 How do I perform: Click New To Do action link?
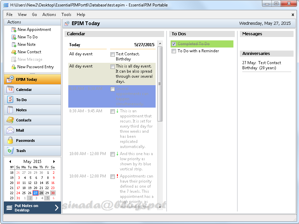(x=28, y=37)
